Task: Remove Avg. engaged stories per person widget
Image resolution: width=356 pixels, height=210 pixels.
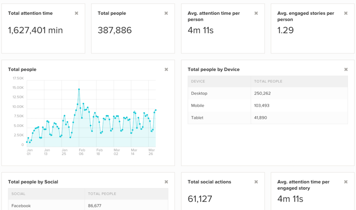Action: pos(346,13)
